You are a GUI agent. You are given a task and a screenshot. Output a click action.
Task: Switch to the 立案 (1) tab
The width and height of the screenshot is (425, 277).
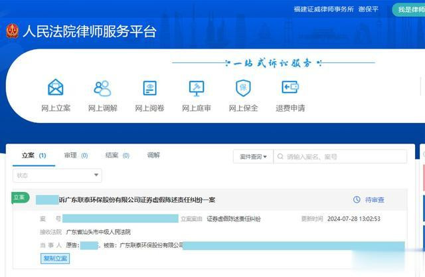[x=34, y=155]
